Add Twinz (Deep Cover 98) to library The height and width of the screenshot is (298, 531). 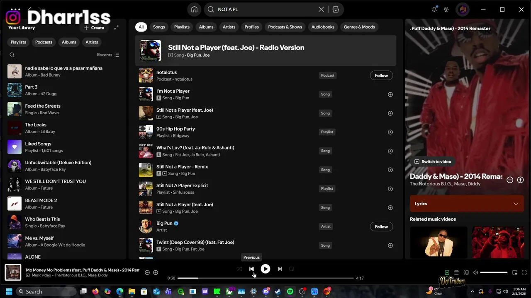click(x=390, y=245)
